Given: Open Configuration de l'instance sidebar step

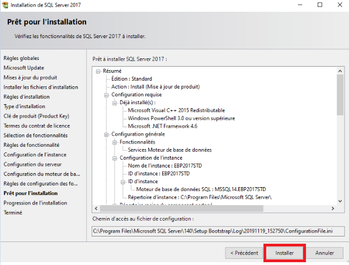Looking at the screenshot, I should coord(35,155).
